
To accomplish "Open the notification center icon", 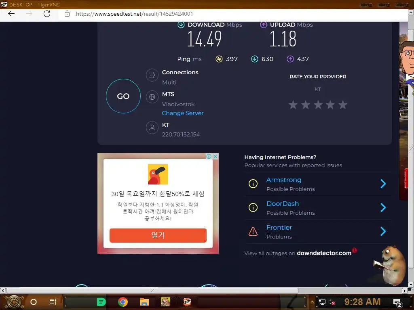I will [397, 303].
